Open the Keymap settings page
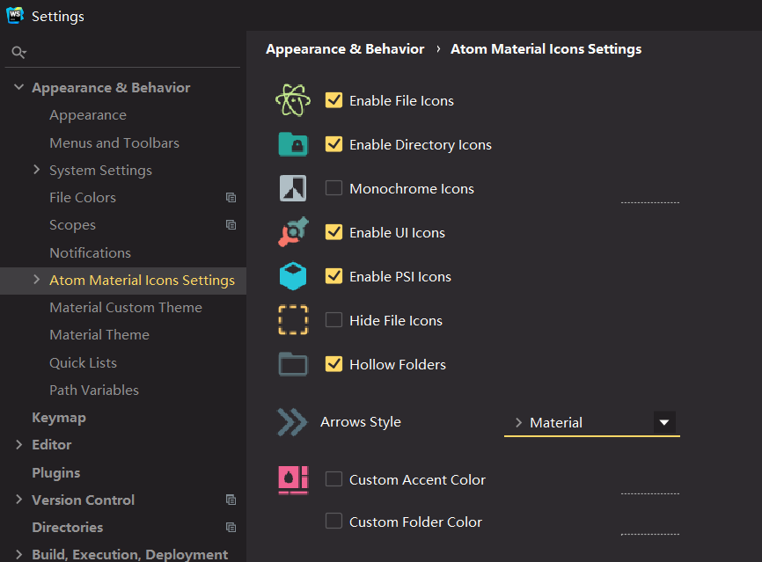 59,418
